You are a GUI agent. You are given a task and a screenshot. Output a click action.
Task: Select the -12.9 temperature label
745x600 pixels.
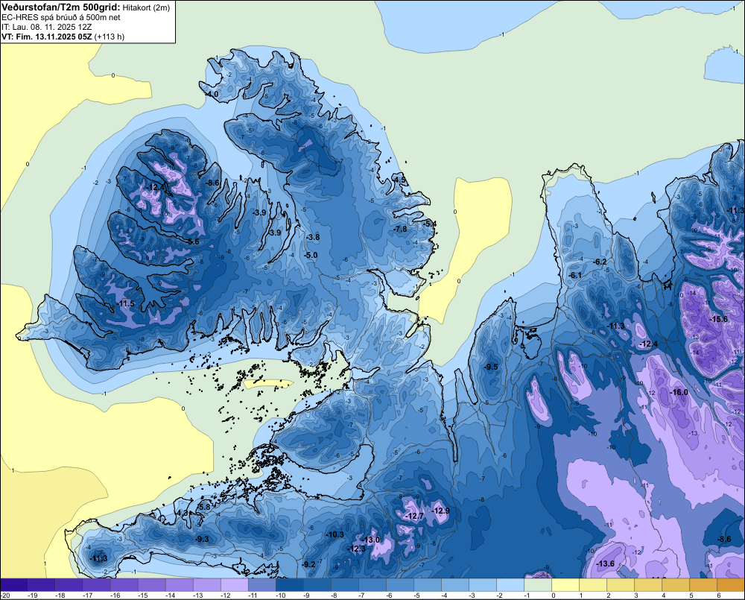pos(440,511)
